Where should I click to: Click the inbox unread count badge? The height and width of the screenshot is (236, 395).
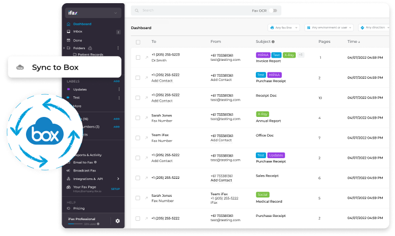[x=118, y=32]
